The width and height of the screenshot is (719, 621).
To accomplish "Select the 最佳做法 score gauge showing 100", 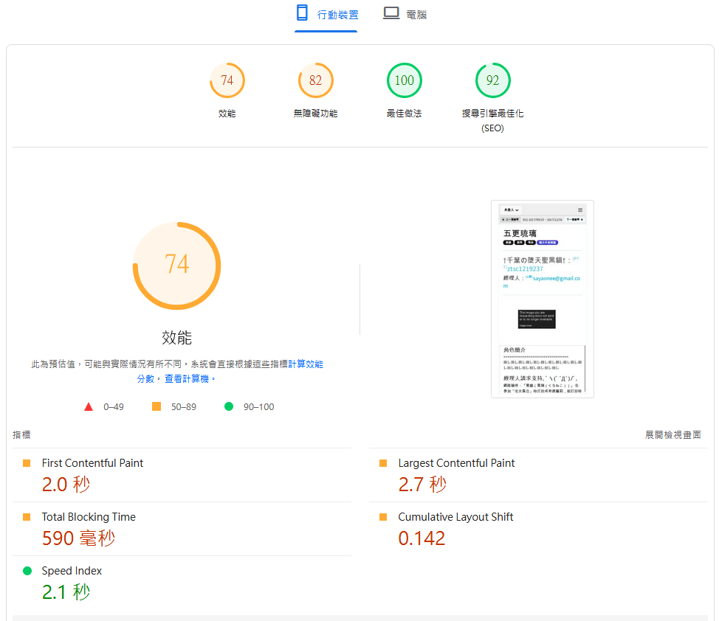I will point(404,81).
